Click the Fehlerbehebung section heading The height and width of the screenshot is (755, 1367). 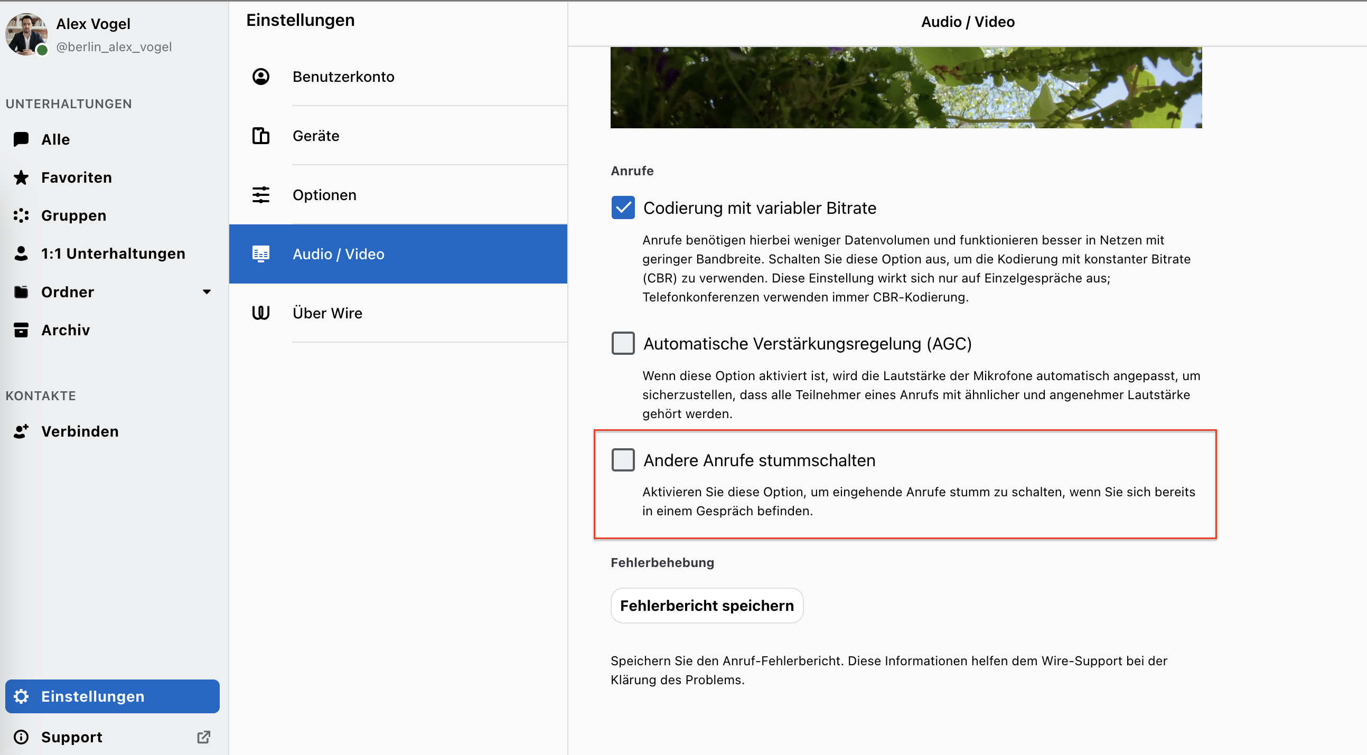(662, 562)
